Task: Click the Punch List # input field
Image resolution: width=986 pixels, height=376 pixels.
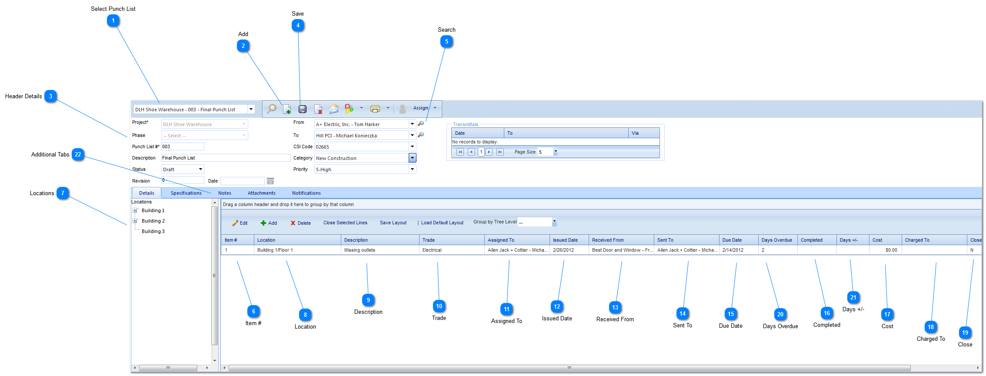Action: (183, 146)
